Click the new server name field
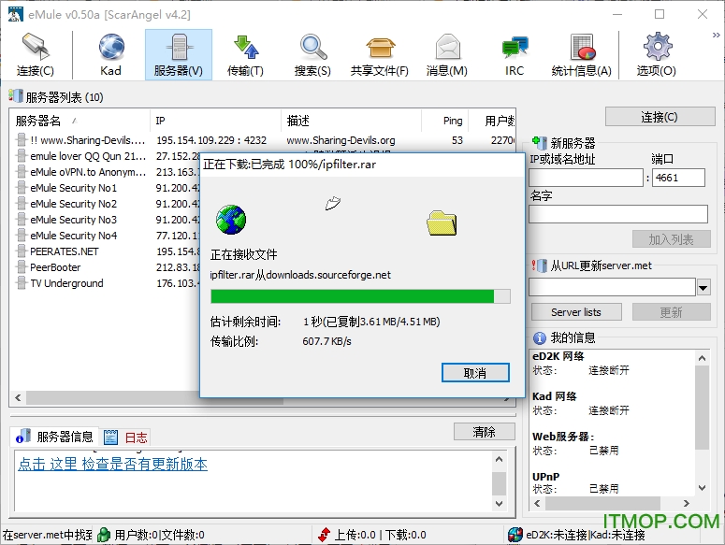 (618, 214)
